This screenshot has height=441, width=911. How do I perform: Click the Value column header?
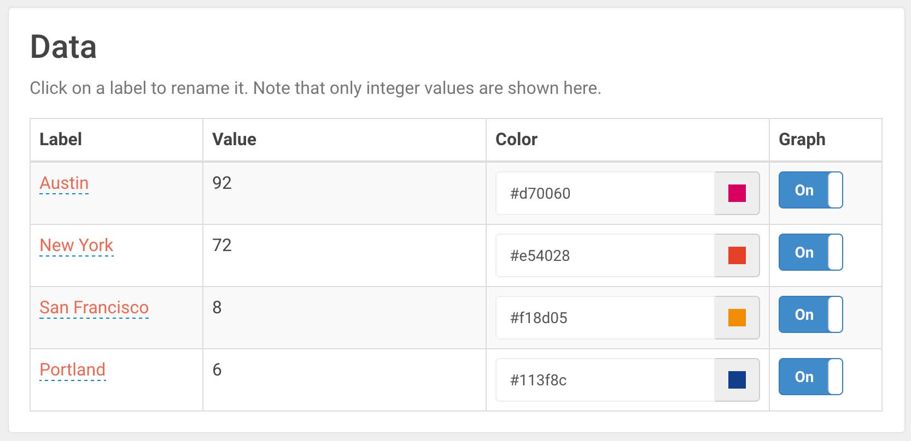[x=234, y=140]
